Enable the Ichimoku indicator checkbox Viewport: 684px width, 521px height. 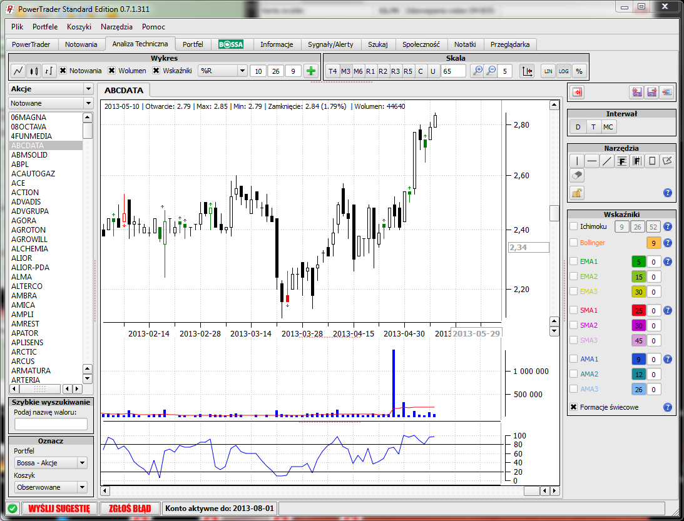574,226
